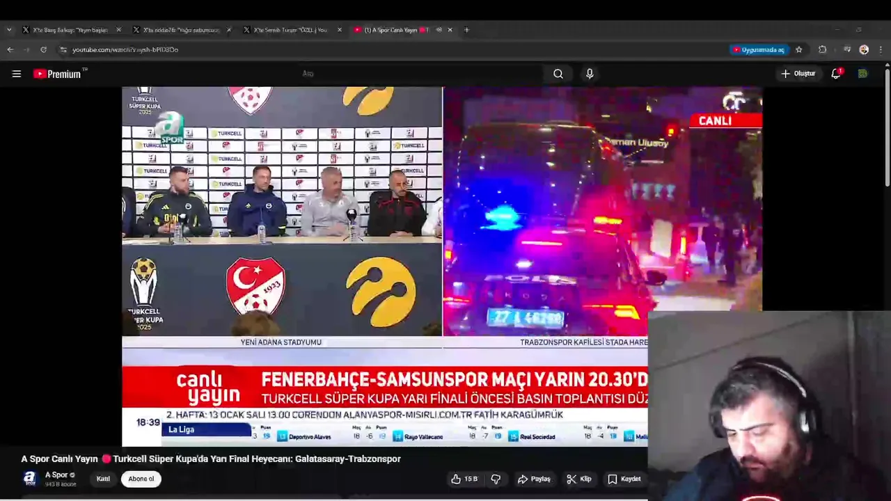Open the browser extensions puzzle icon
The width and height of the screenshot is (891, 501).
[x=822, y=49]
